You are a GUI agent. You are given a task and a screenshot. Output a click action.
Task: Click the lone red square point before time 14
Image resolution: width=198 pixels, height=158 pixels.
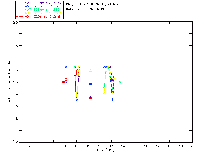tap(120, 82)
